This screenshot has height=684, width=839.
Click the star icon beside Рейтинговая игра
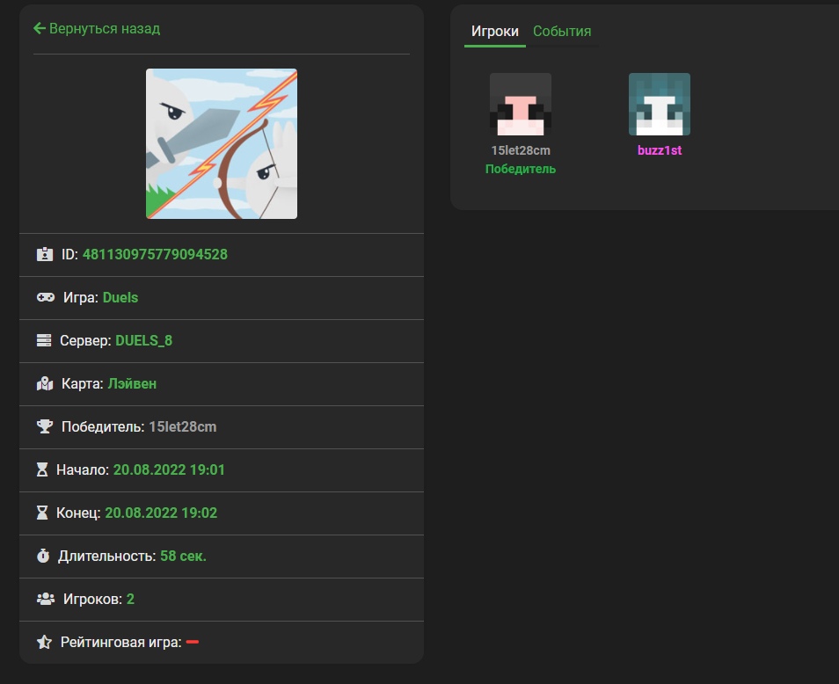click(x=44, y=643)
